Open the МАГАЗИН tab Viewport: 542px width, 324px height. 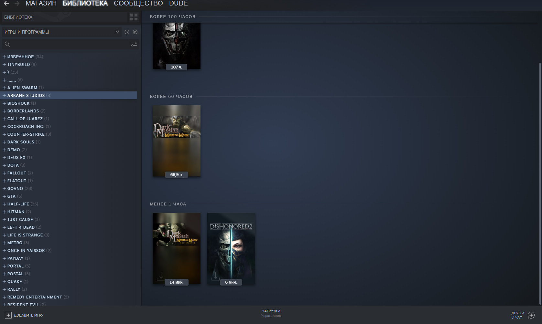41,4
